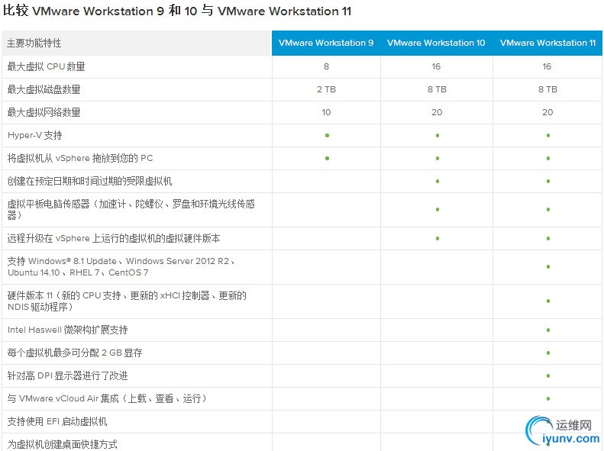Image resolution: width=604 pixels, height=451 pixels.
Task: Click Hyper-V green dot under Workstation 9
Action: click(327, 136)
